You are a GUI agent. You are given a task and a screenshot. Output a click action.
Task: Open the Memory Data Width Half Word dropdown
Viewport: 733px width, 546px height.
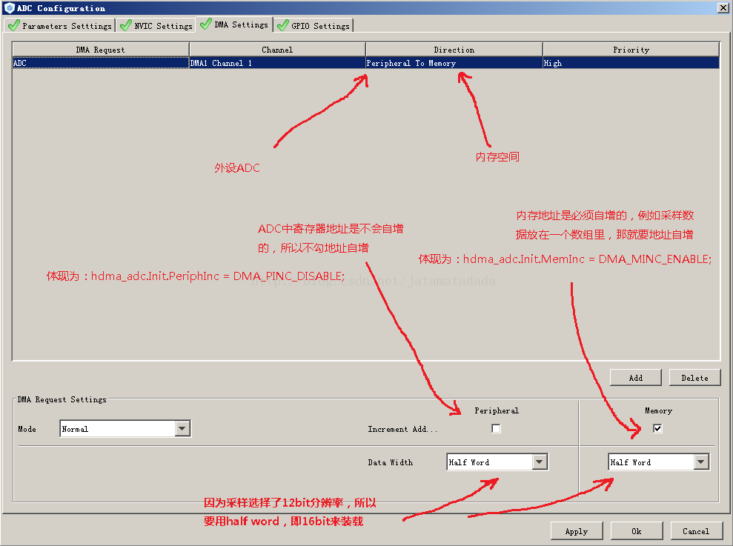pos(659,462)
